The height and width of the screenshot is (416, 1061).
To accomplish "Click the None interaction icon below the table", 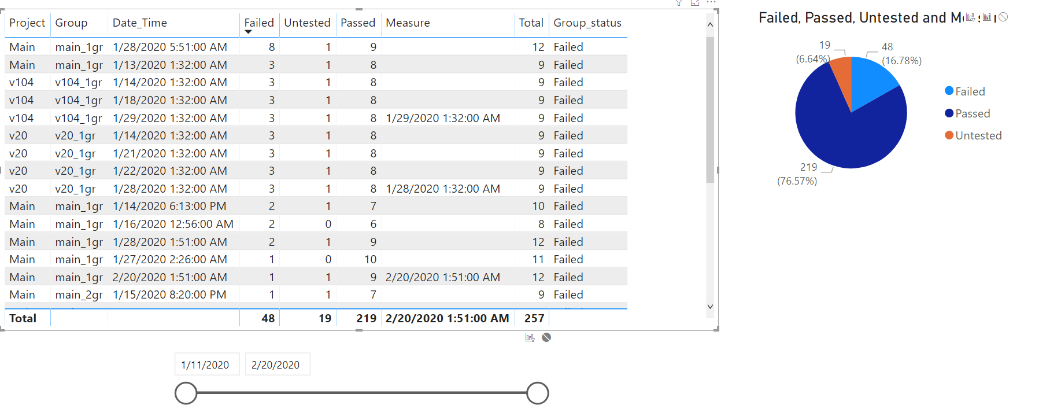I will click(x=546, y=337).
